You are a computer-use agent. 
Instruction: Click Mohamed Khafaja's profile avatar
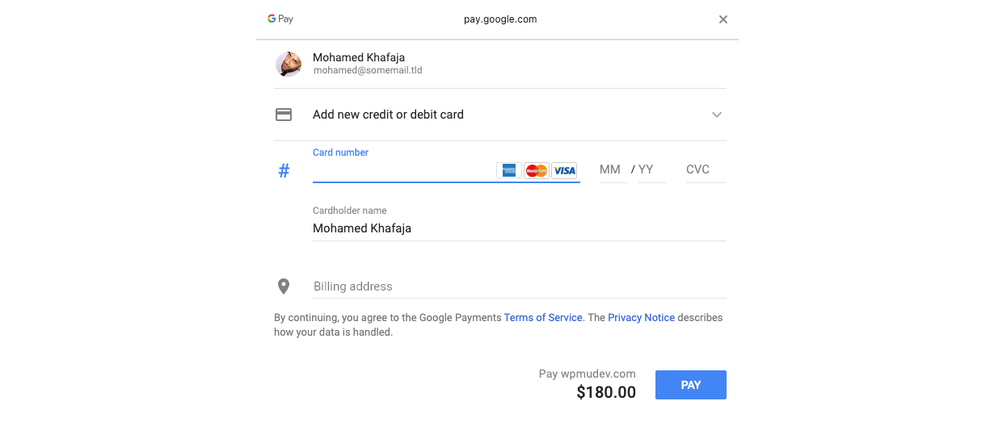click(289, 65)
